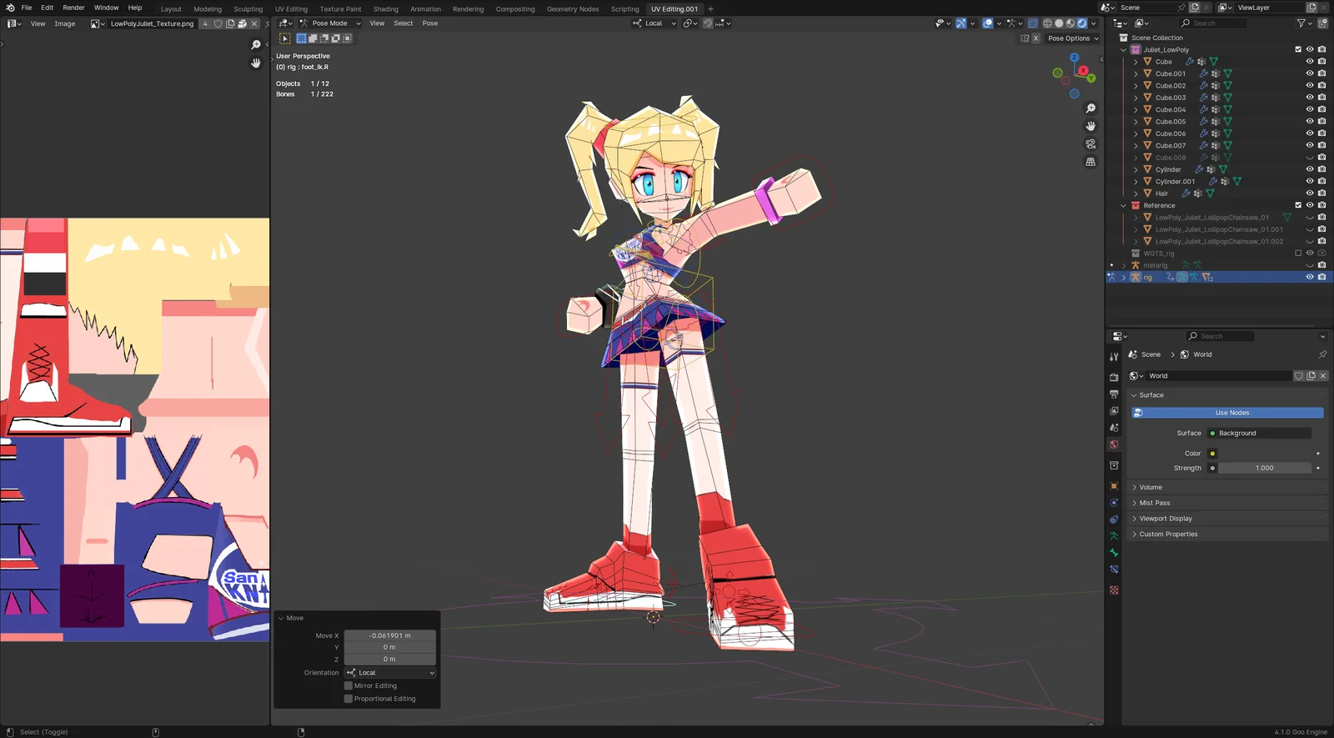Switch to the Texture Paint workspace tab
The image size is (1334, 738).
340,9
